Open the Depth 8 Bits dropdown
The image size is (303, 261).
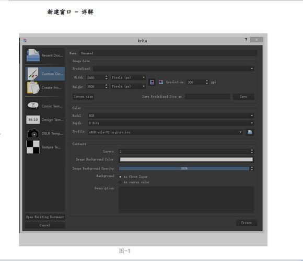pos(171,123)
